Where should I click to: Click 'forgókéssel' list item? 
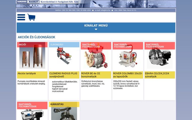coord(58,86)
